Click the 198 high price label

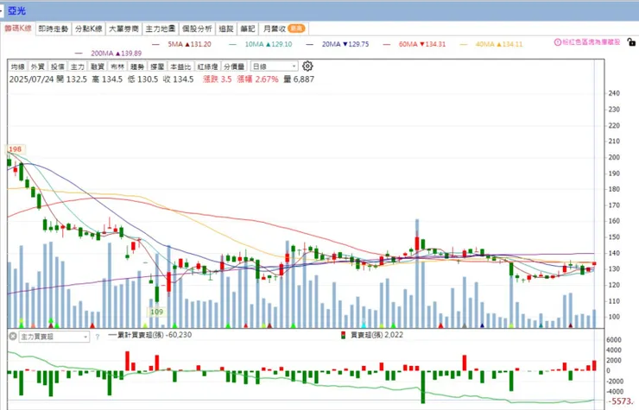[x=15, y=149]
